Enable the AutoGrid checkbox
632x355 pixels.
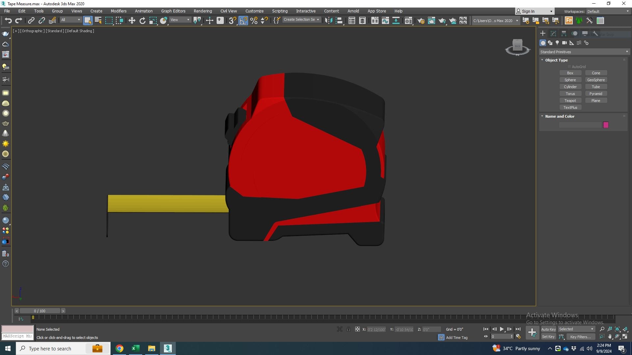tap(569, 67)
